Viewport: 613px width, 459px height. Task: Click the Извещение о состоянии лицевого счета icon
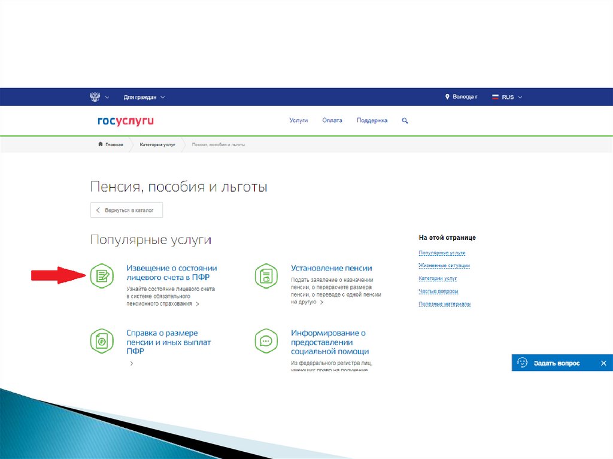102,276
